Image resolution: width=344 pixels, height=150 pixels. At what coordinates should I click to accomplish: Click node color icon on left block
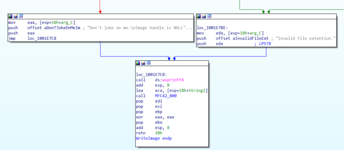point(10,16)
